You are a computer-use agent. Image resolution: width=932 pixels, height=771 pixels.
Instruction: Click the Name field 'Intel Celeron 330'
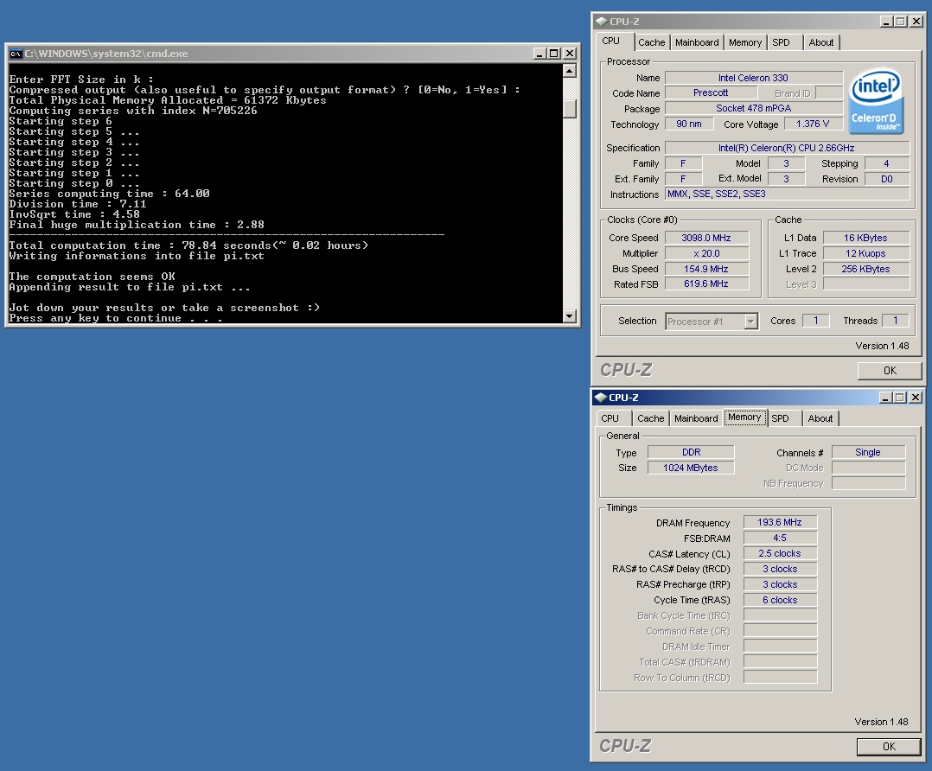tap(753, 78)
